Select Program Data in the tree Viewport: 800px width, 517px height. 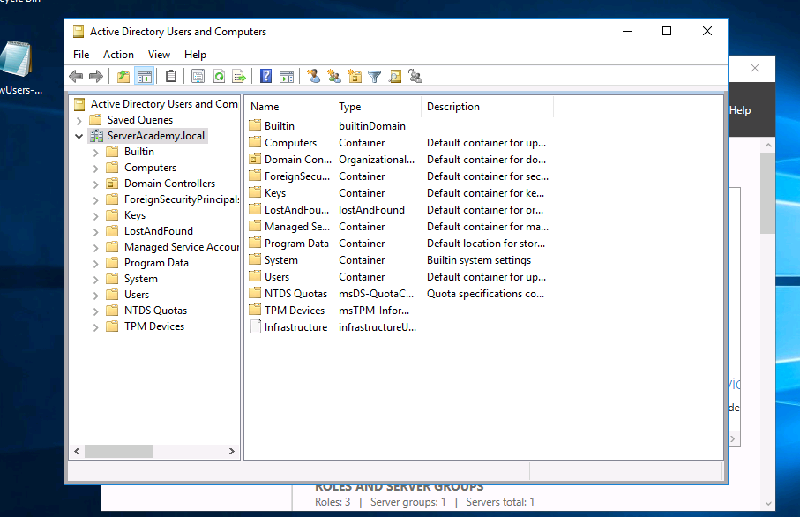tap(156, 263)
